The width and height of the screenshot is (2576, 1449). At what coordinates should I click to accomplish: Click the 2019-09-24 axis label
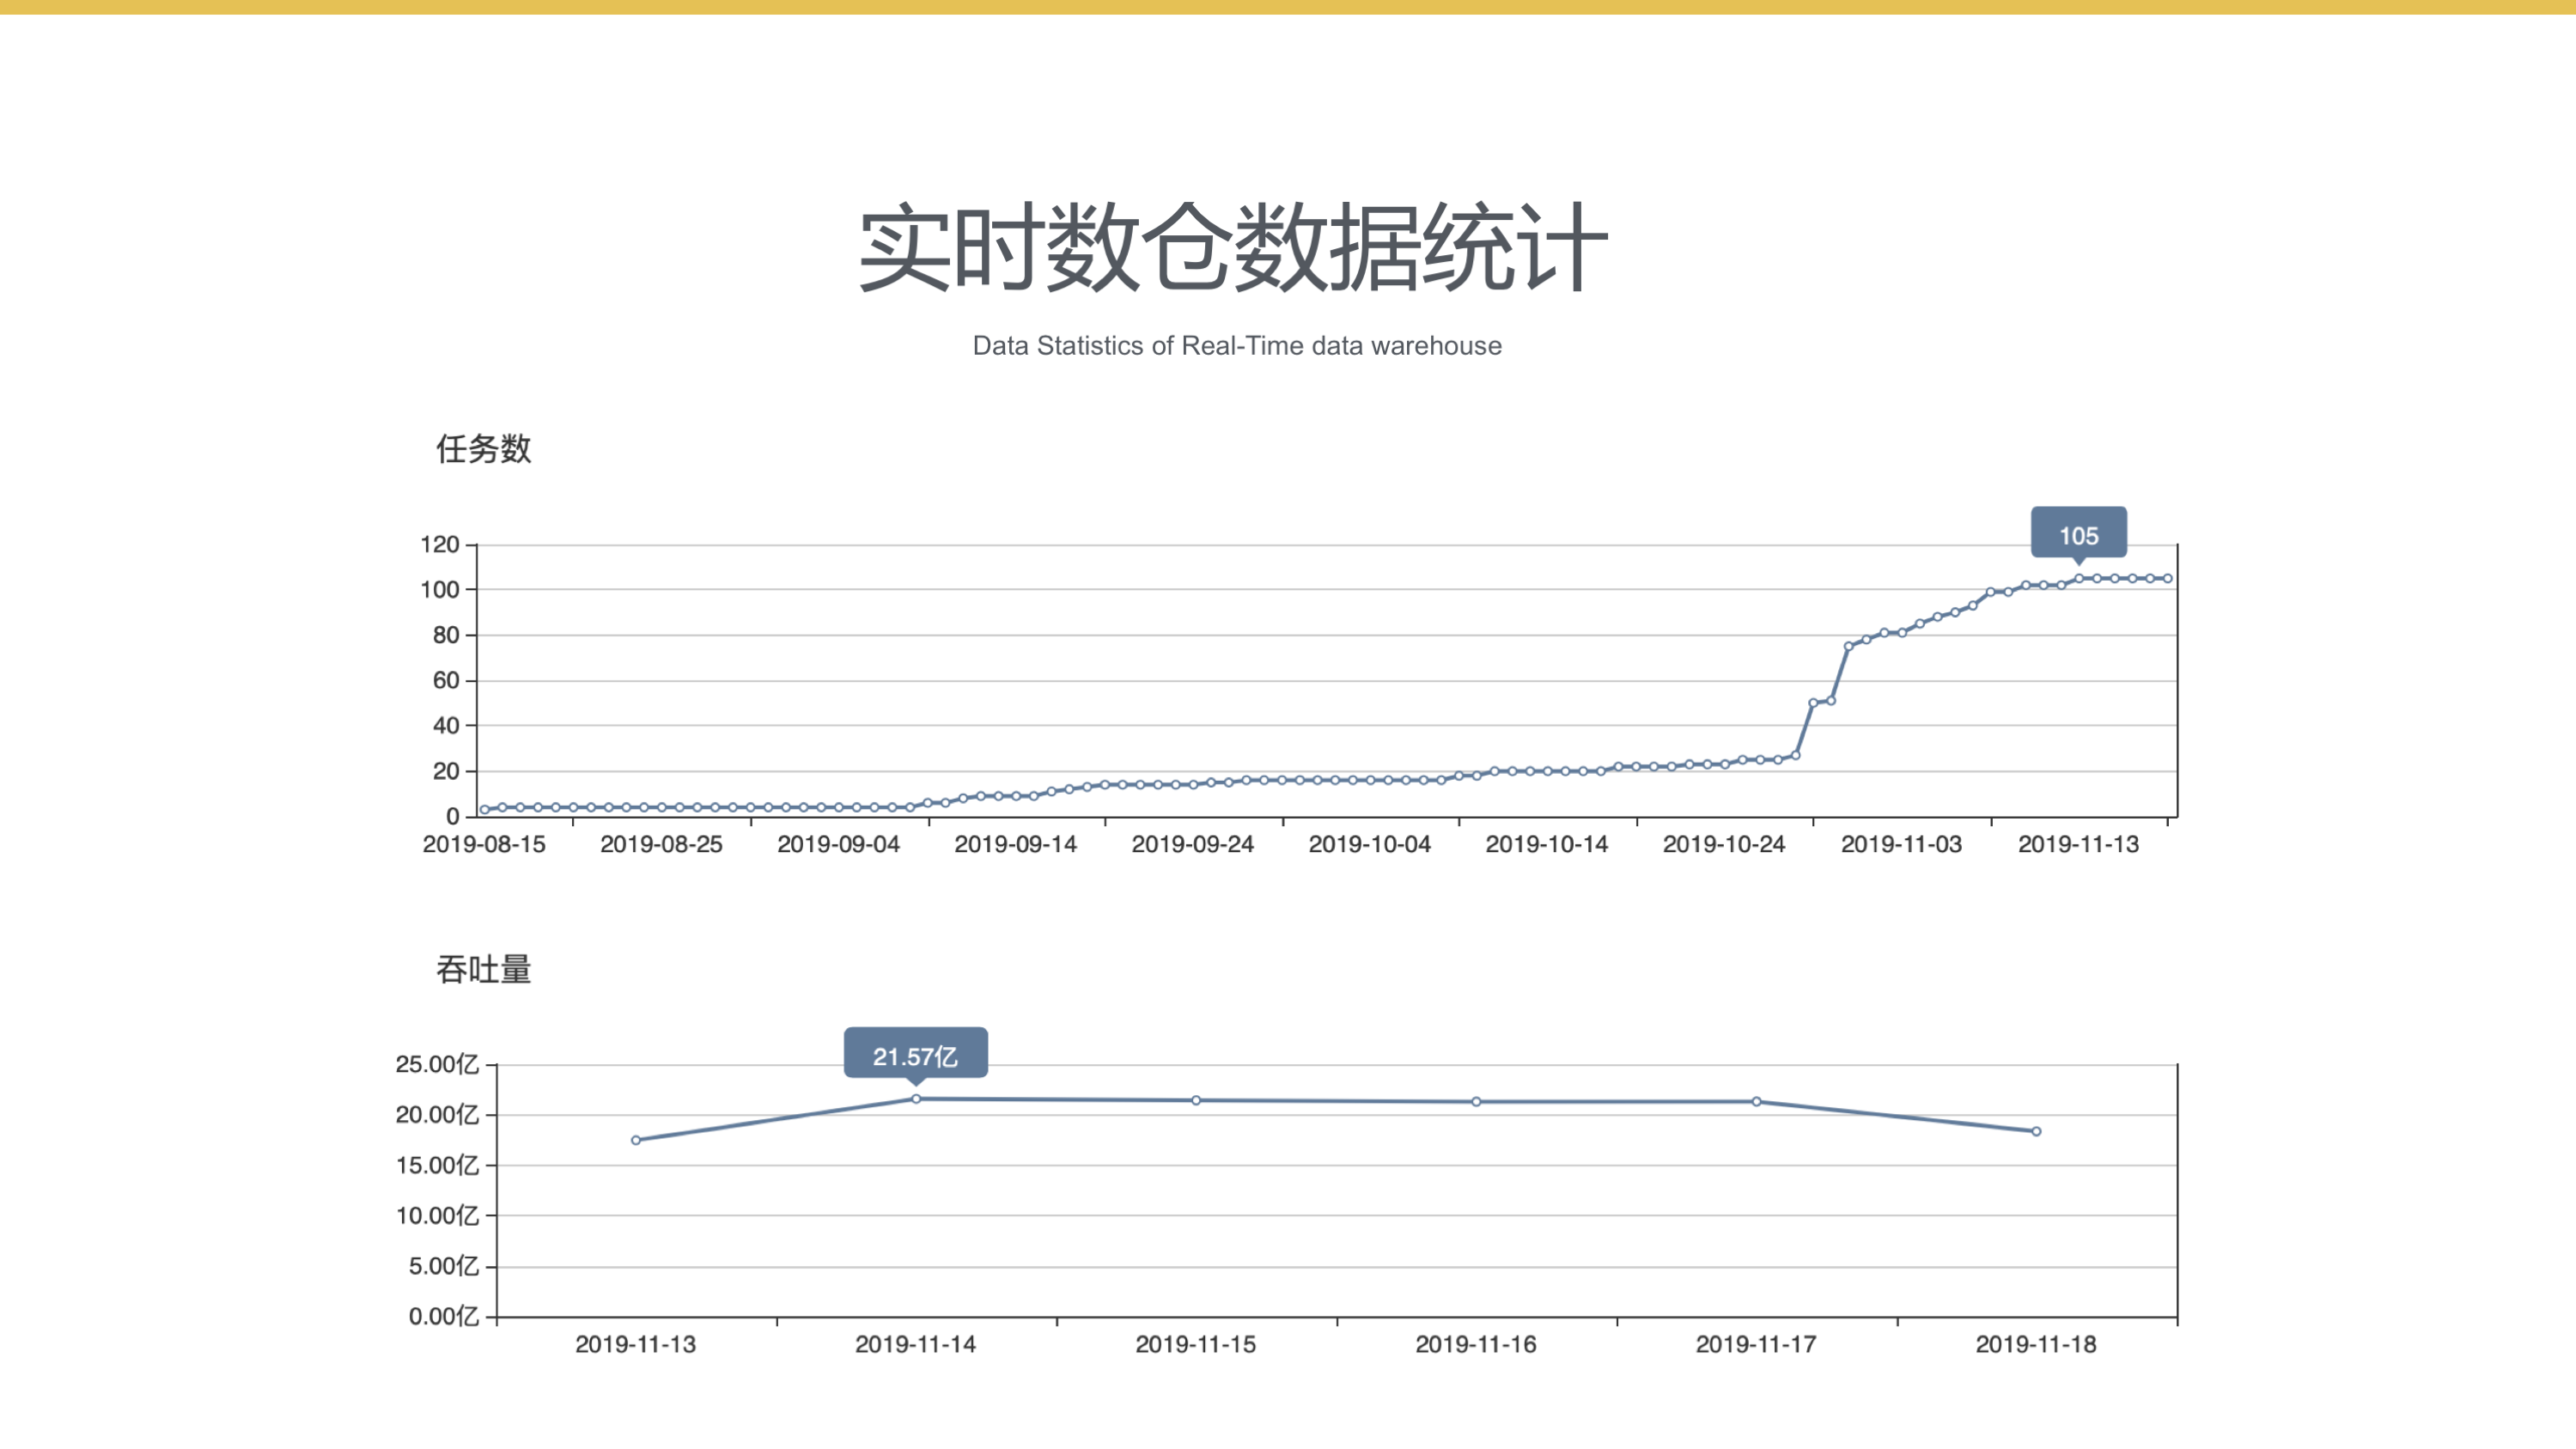pyautogui.click(x=1192, y=844)
